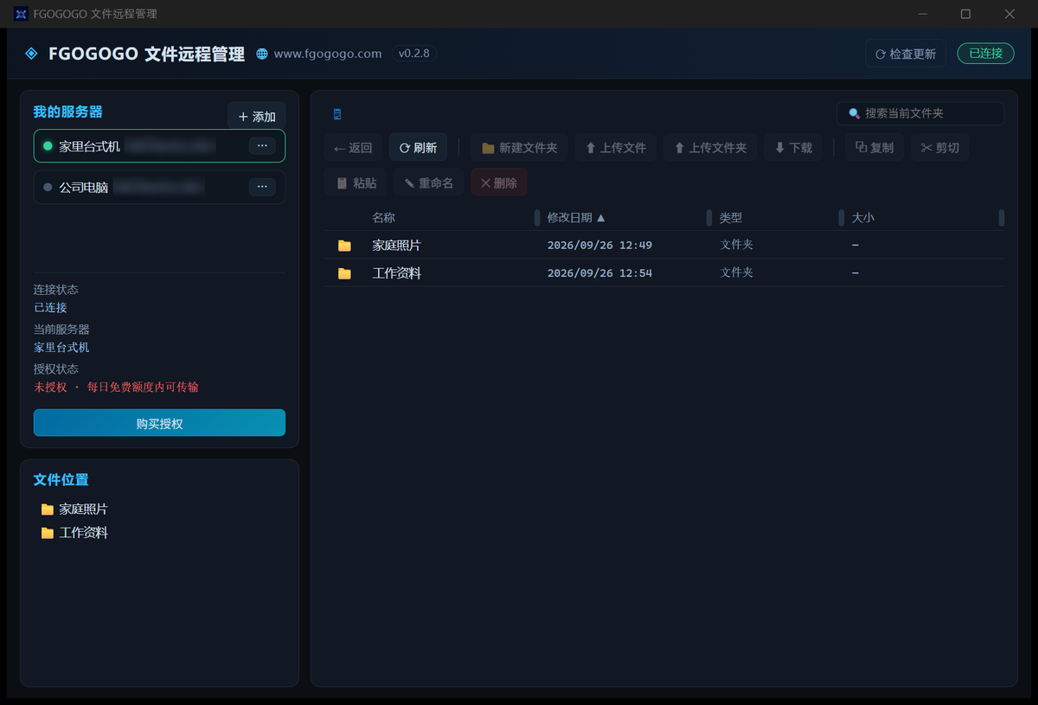This screenshot has height=705, width=1038.
Task: Click the v0.2.8 version badge
Action: click(414, 54)
